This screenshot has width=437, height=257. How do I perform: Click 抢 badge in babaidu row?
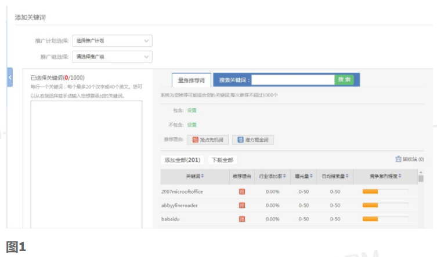click(x=242, y=219)
